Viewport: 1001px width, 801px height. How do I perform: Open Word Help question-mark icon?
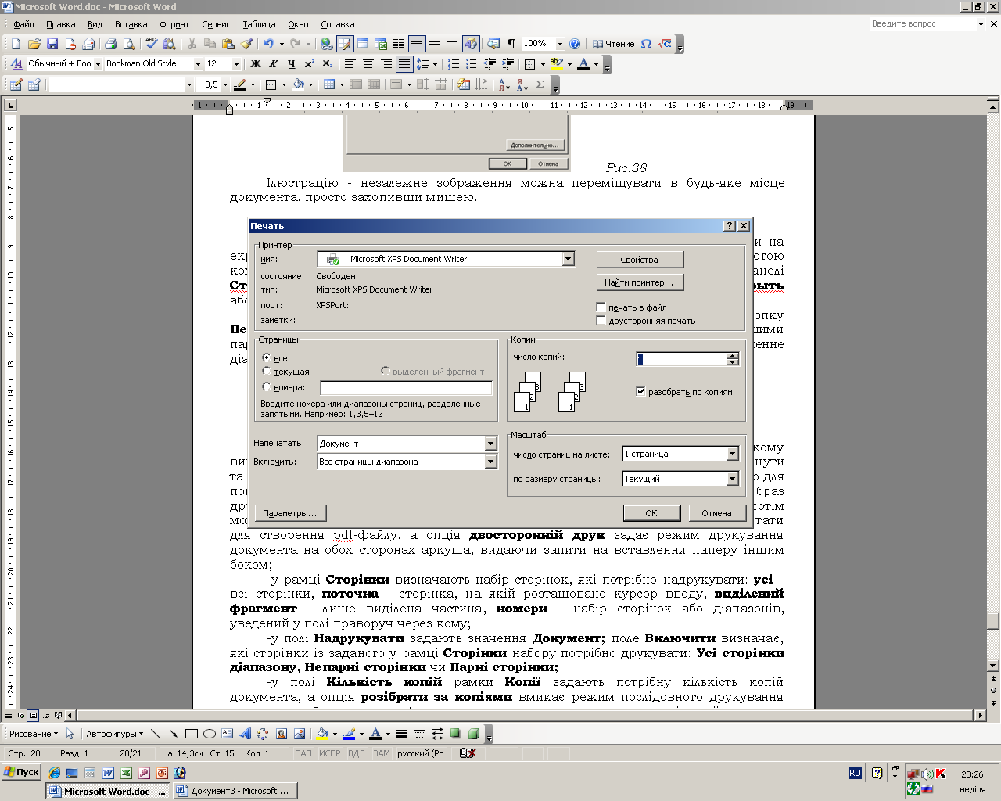[x=575, y=44]
